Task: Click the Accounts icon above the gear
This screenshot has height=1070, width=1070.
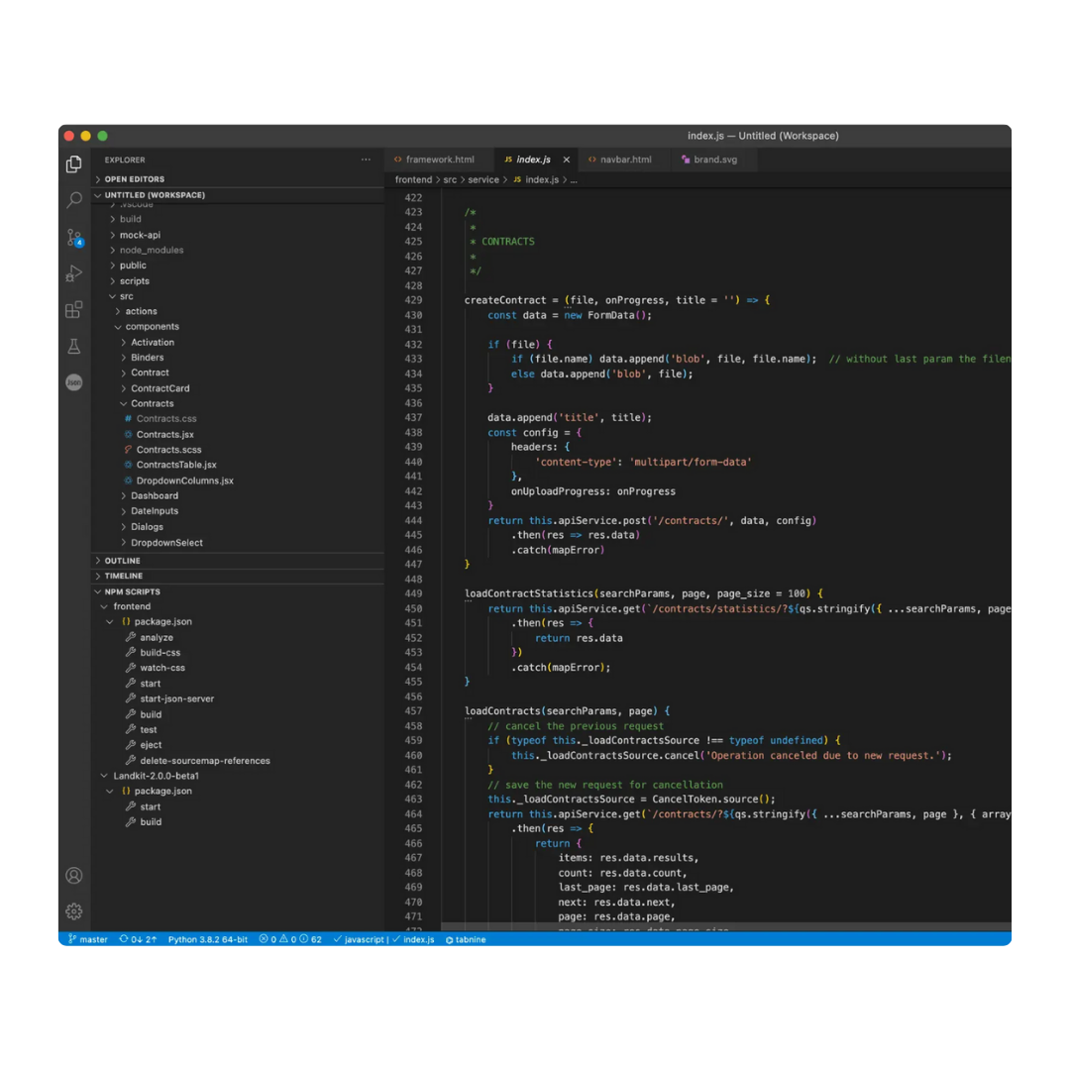Action: point(73,875)
